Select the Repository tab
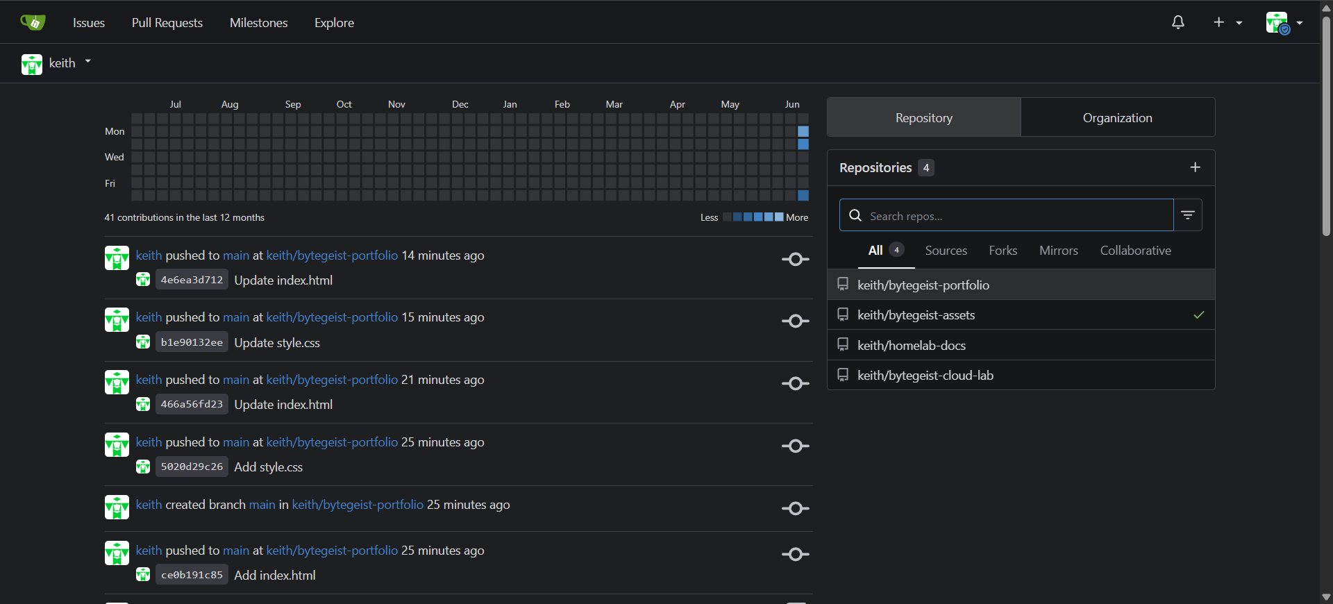This screenshot has width=1333, height=604. tap(924, 117)
